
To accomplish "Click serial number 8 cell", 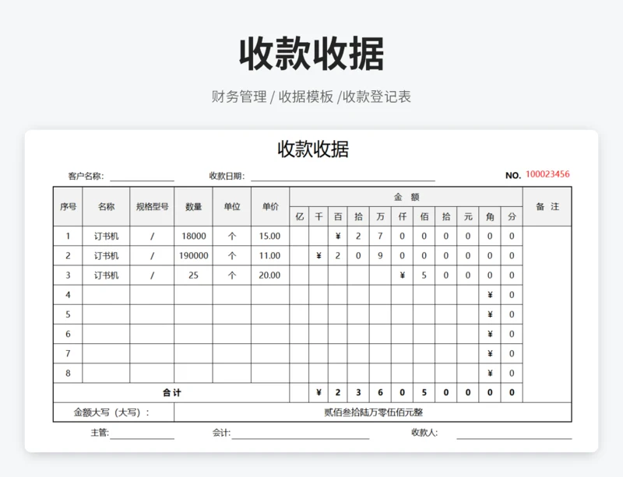I will 68,373.
